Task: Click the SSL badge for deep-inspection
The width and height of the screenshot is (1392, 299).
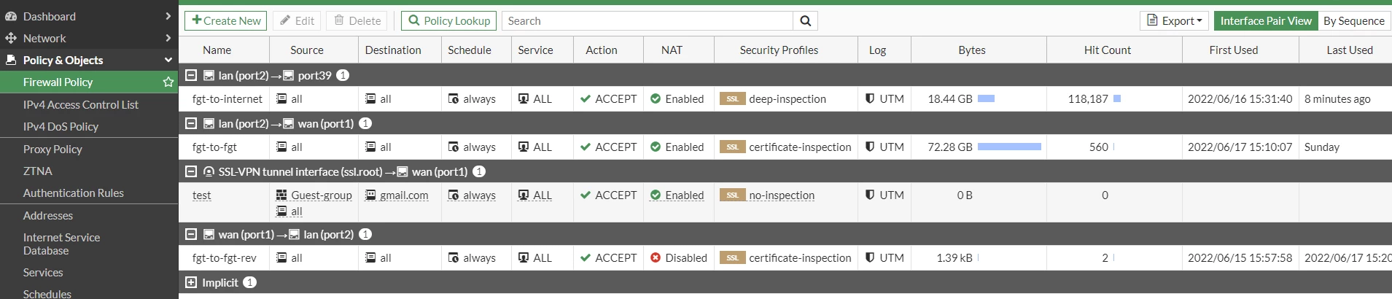Action: (732, 98)
